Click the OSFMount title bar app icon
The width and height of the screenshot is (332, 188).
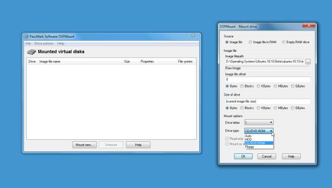(26, 37)
